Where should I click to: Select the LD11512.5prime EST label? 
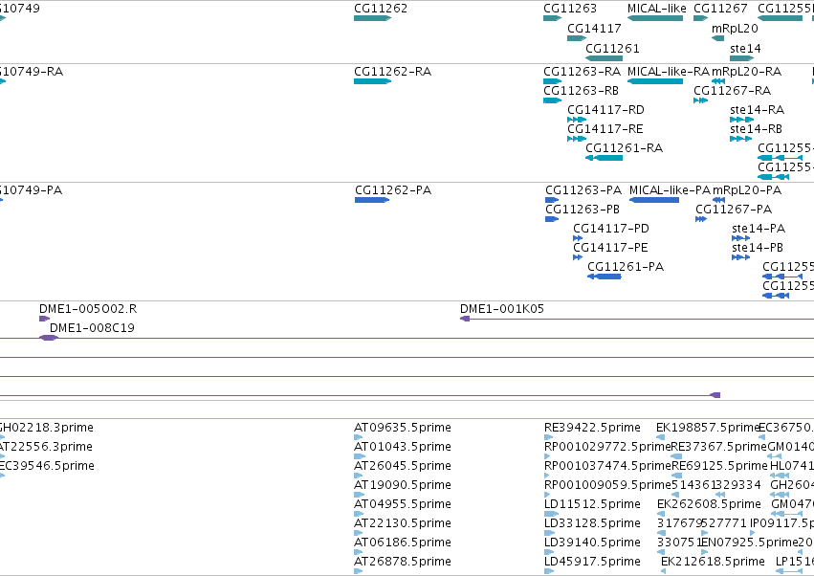592,504
